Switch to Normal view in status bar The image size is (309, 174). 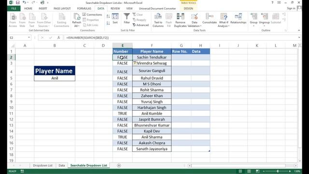tap(240, 171)
